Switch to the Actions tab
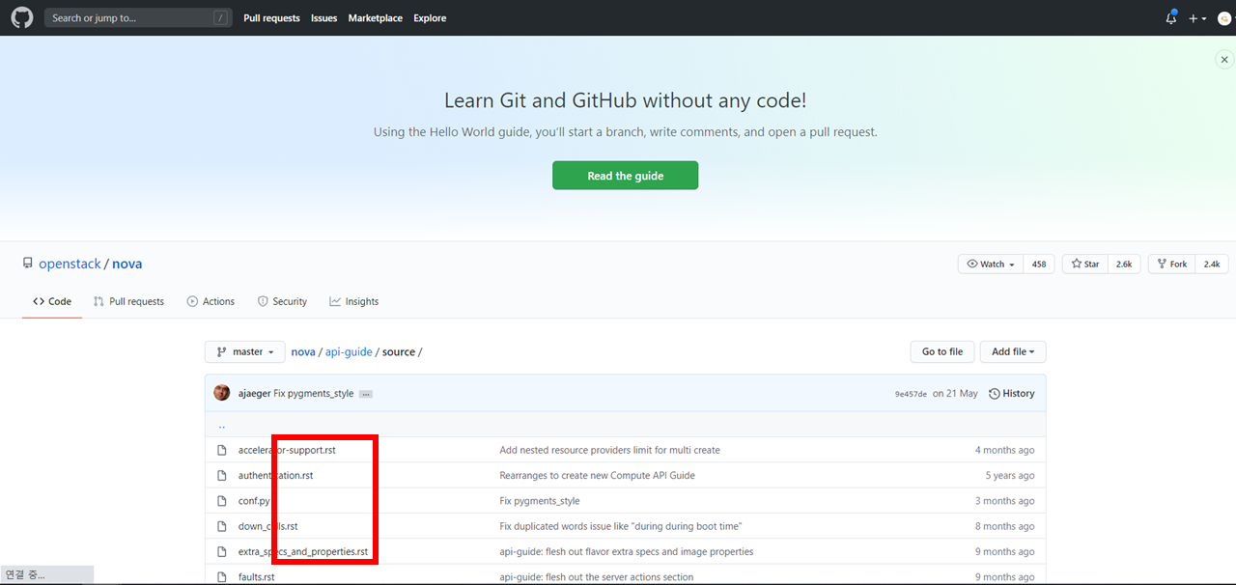Screen dimensions: 1236x585 pyautogui.click(x=211, y=301)
